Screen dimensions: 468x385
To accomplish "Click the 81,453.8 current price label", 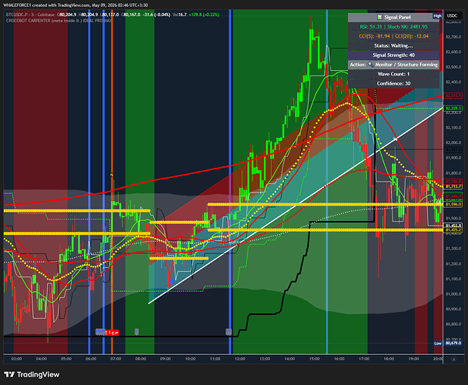I will pyautogui.click(x=453, y=226).
